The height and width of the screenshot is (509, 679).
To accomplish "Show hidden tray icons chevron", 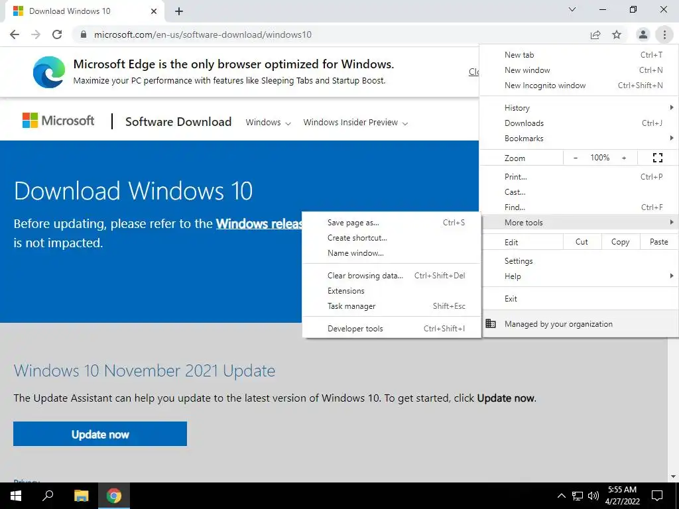I will [x=561, y=496].
